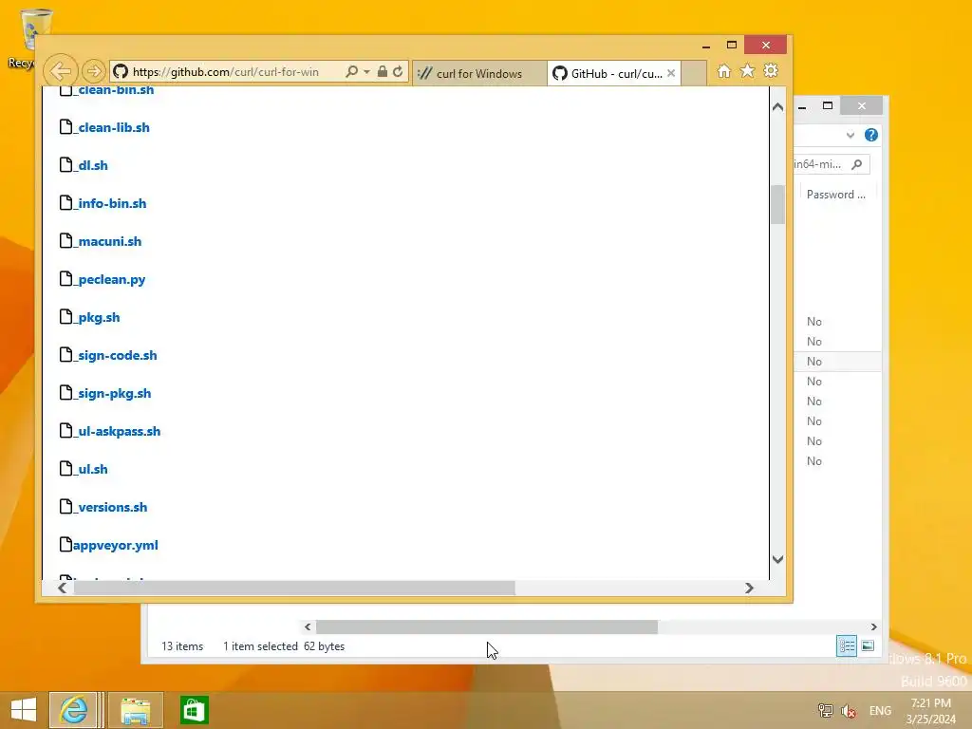Refresh the page with reload icon
This screenshot has height=729, width=972.
(x=398, y=71)
